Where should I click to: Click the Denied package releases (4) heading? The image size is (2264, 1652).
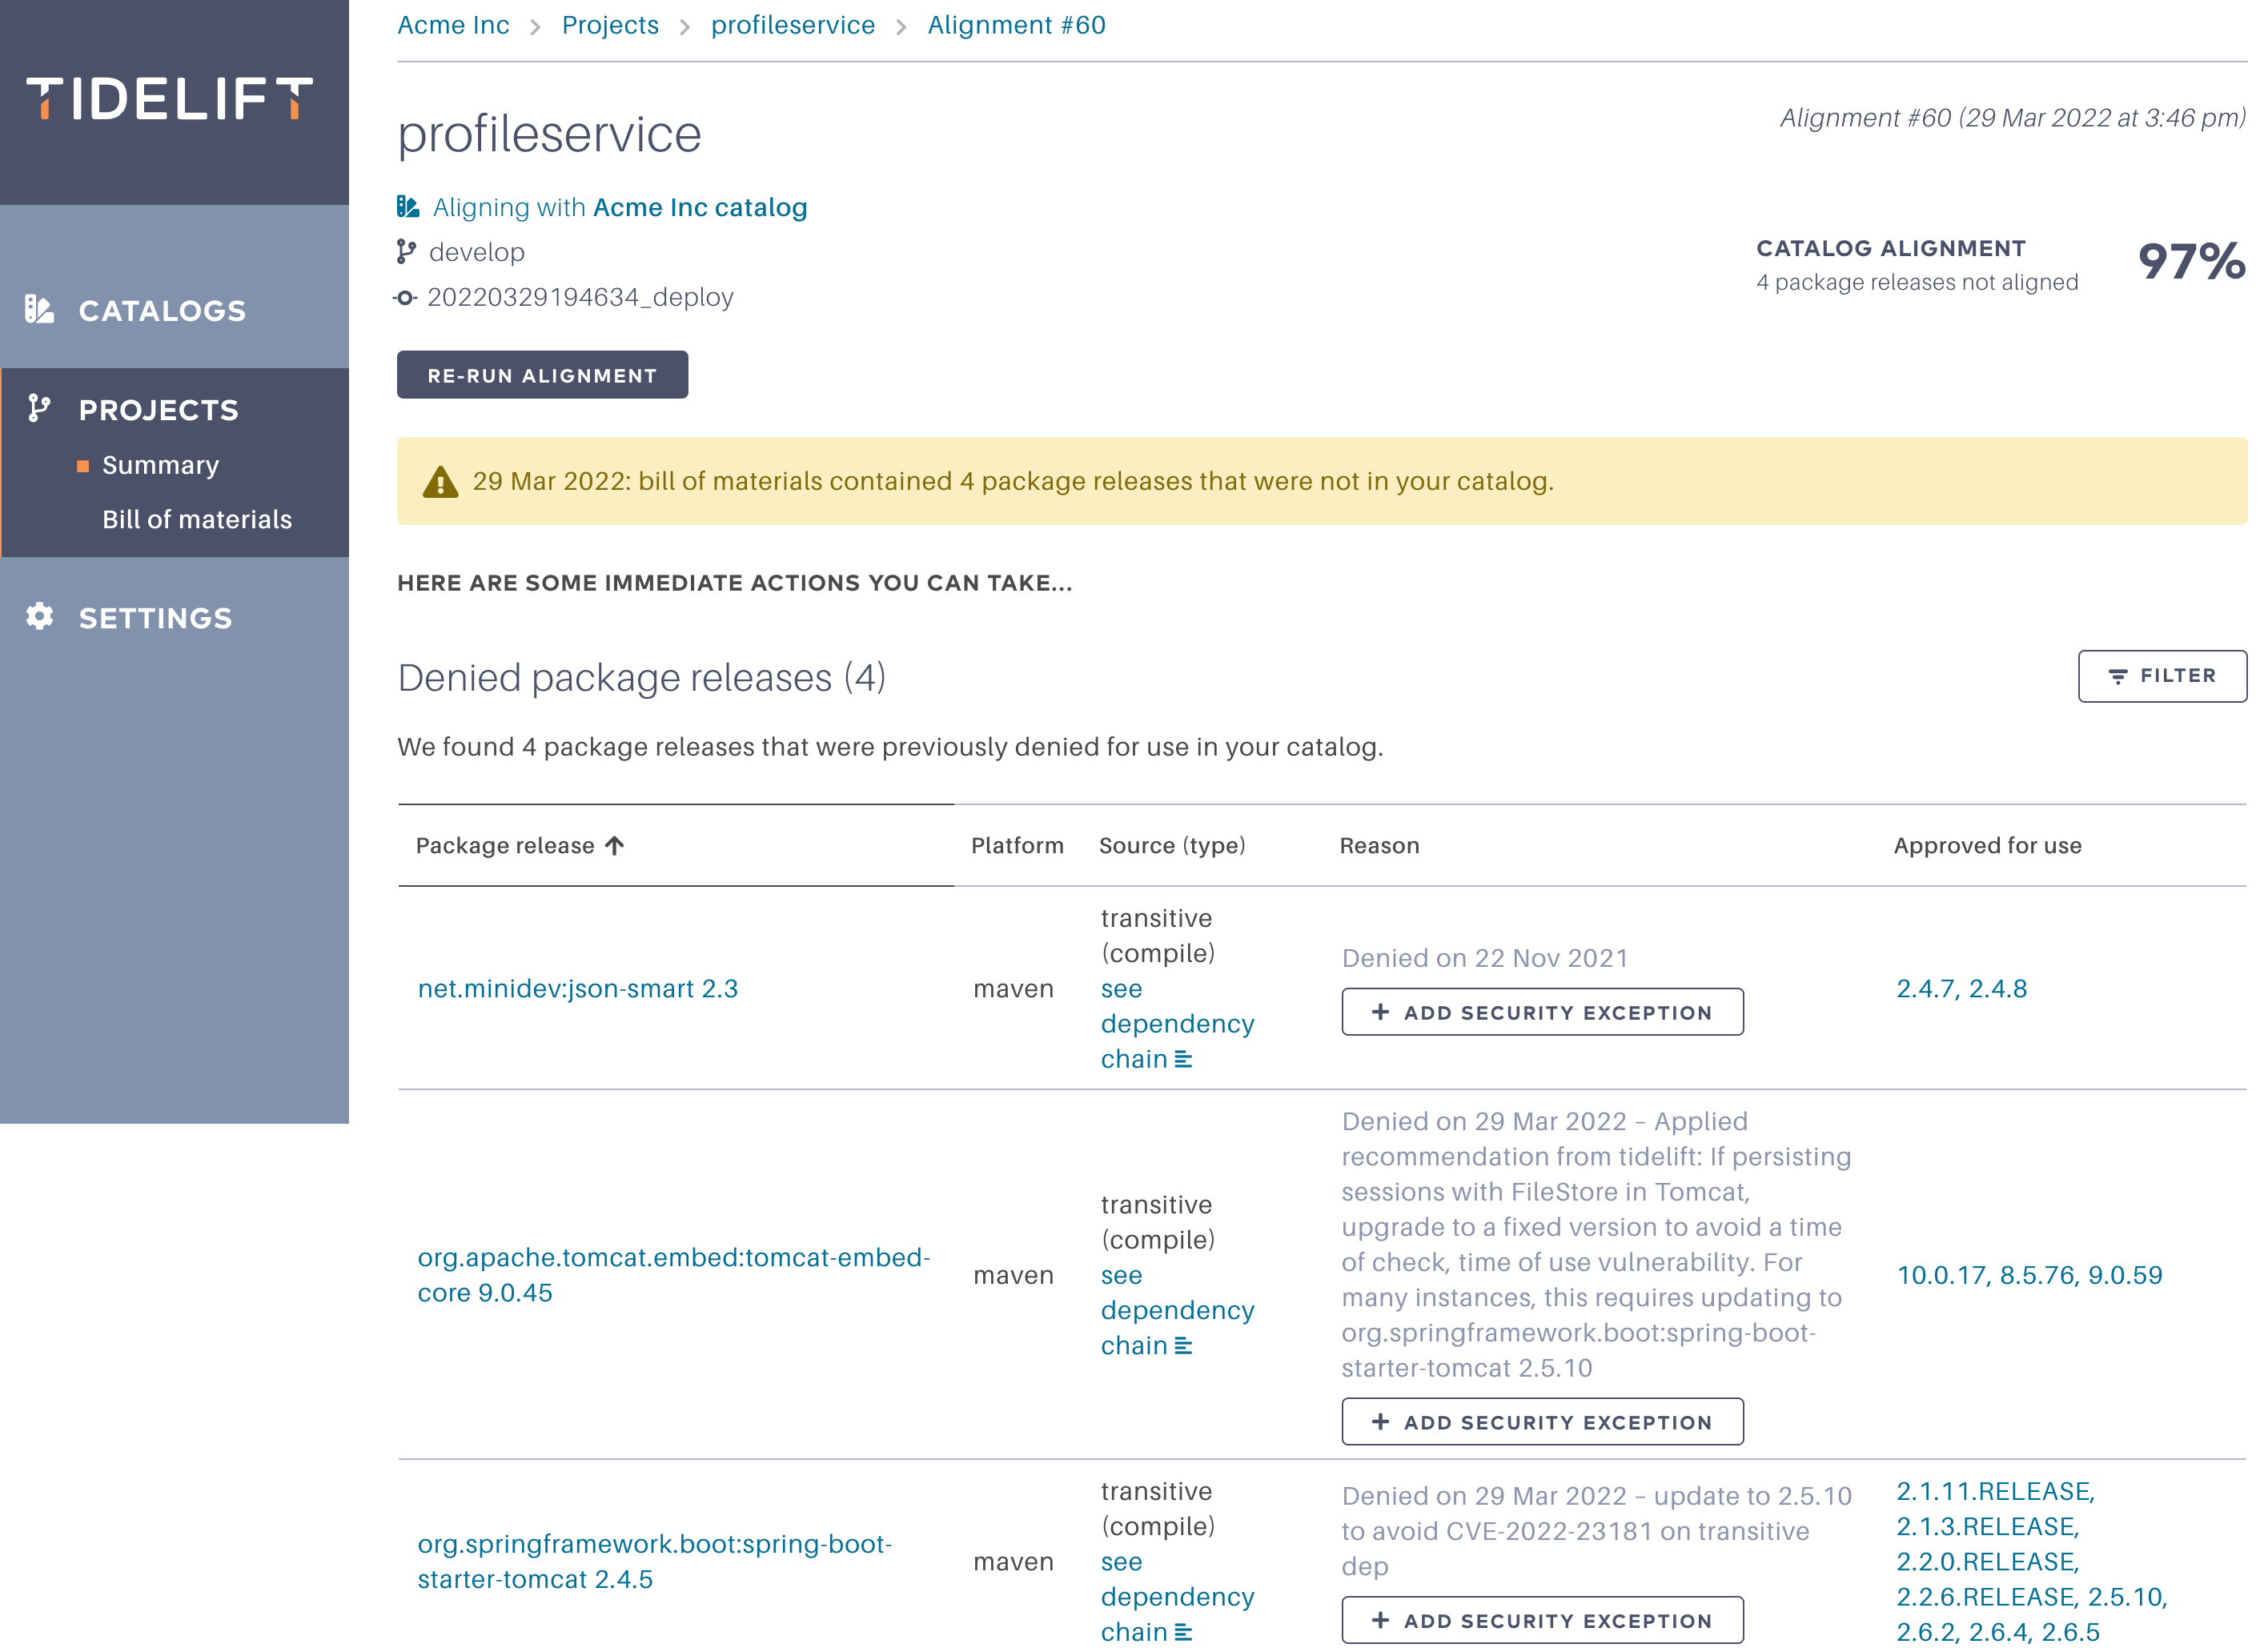click(x=641, y=678)
